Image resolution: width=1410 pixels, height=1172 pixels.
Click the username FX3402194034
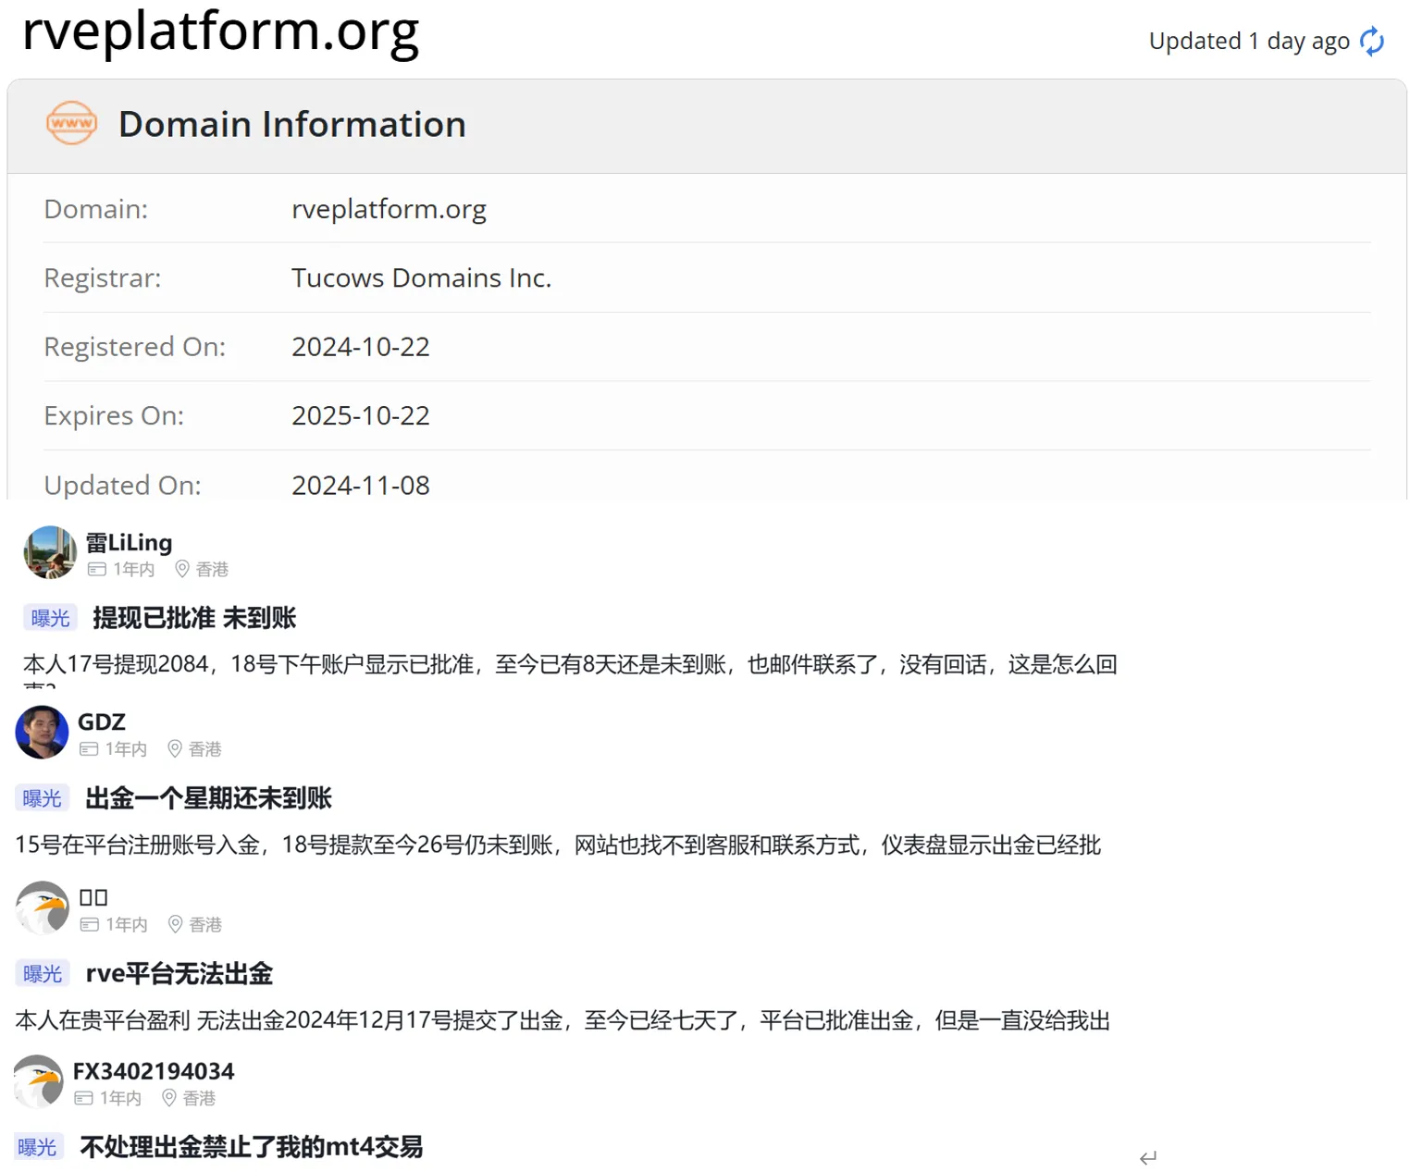click(154, 1071)
